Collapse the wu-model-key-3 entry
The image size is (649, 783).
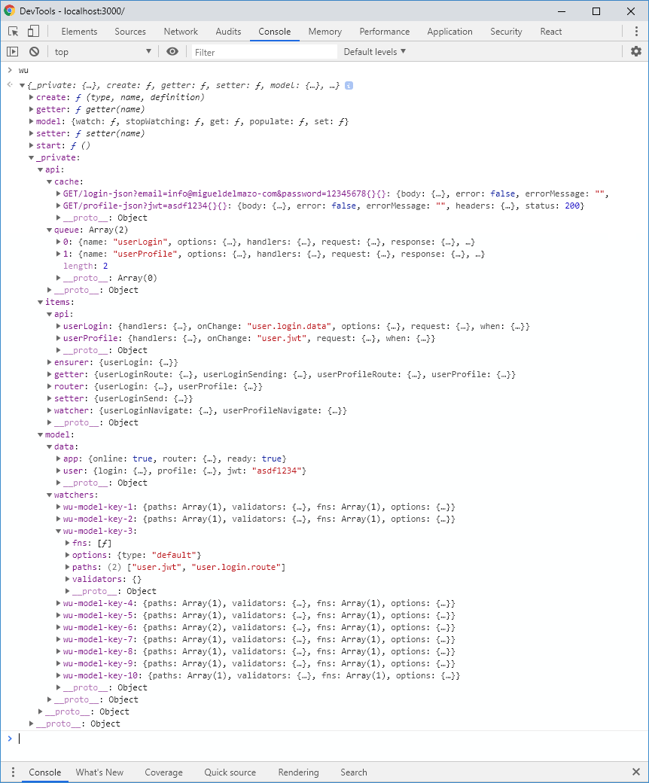pos(59,531)
